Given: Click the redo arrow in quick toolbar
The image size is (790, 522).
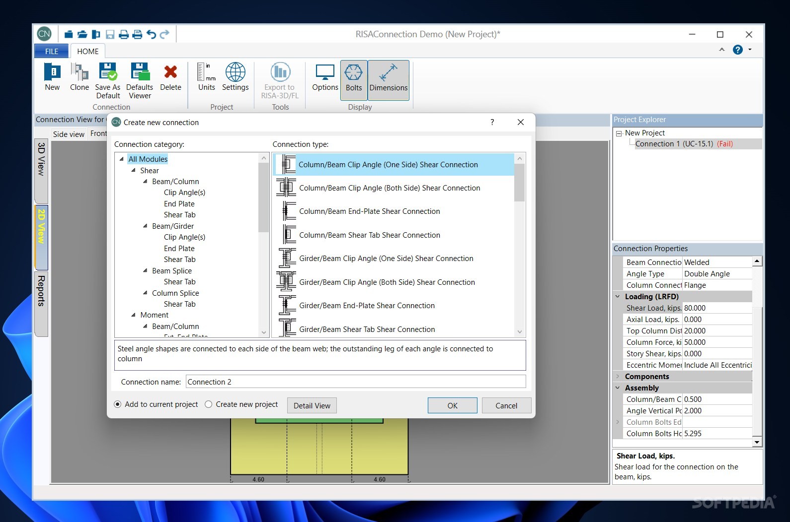Looking at the screenshot, I should click(164, 34).
